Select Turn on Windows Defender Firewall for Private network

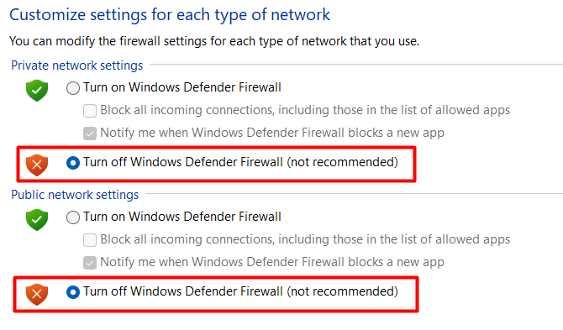(73, 88)
